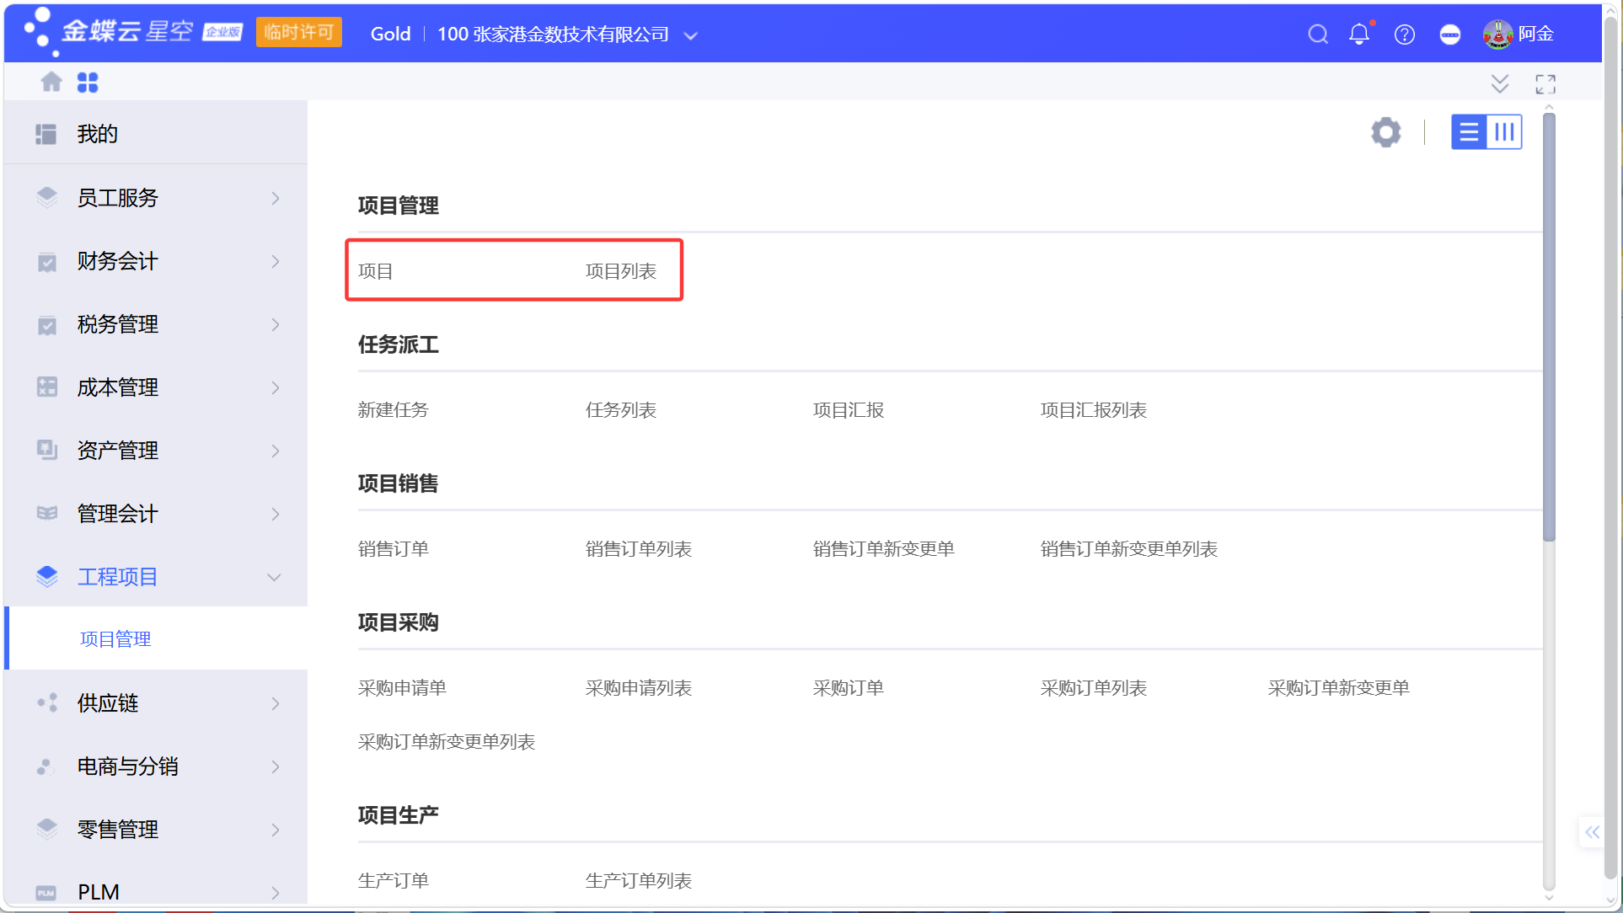Expand the 管理会计 menu chevron
This screenshot has height=913, width=1623.
pyautogui.click(x=276, y=514)
